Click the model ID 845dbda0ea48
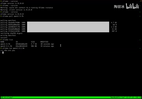 pyautogui.click(x=22, y=44)
